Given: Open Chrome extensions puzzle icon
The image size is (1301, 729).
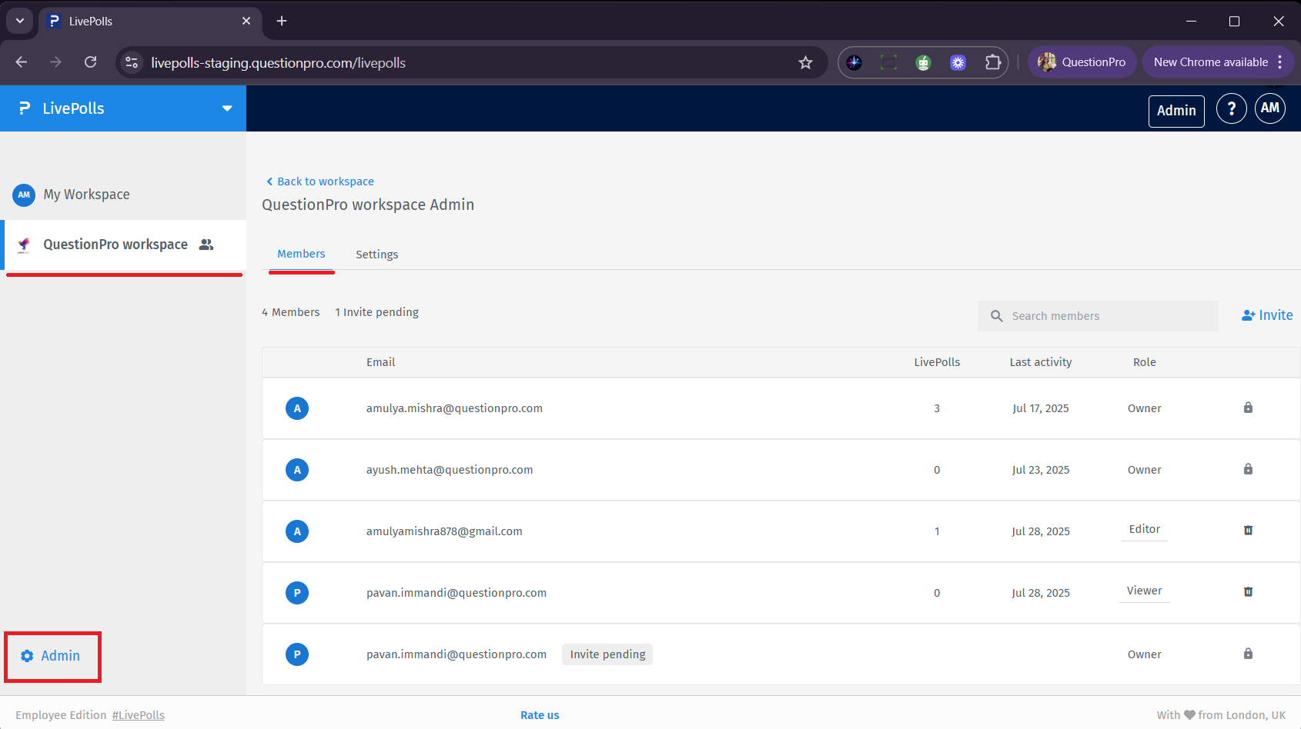Looking at the screenshot, I should click(x=993, y=63).
